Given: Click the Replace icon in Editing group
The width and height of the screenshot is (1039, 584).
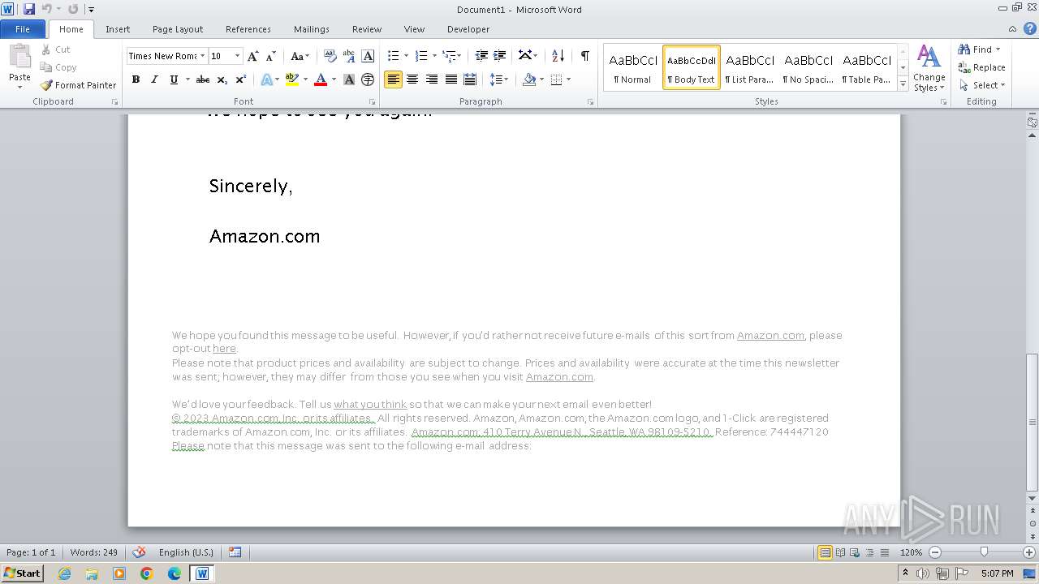Looking at the screenshot, I should pos(964,67).
